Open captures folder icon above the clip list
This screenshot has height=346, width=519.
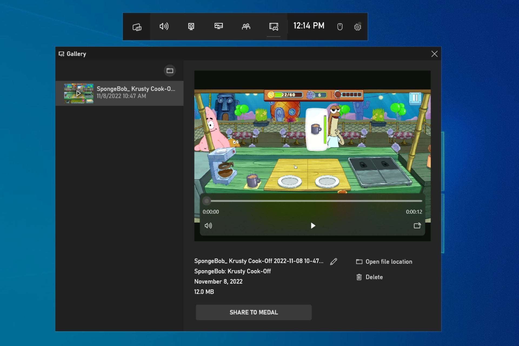point(170,71)
